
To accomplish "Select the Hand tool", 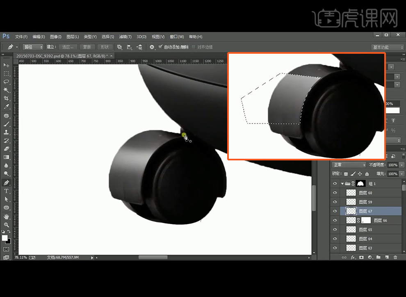I will click(6, 217).
